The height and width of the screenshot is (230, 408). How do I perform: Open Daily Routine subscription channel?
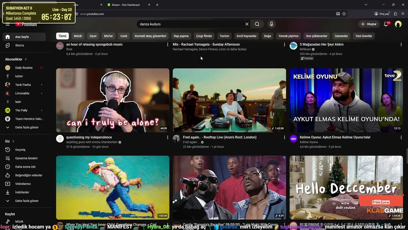[24, 68]
